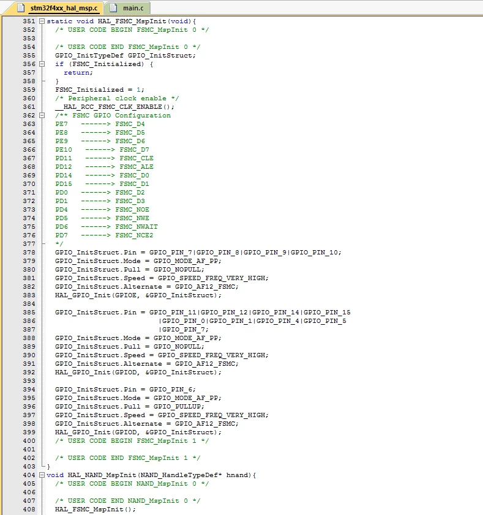This screenshot has width=483, height=515.
Task: Collapse the FSMC GPIO comment fold at line 362
Action: coord(42,115)
